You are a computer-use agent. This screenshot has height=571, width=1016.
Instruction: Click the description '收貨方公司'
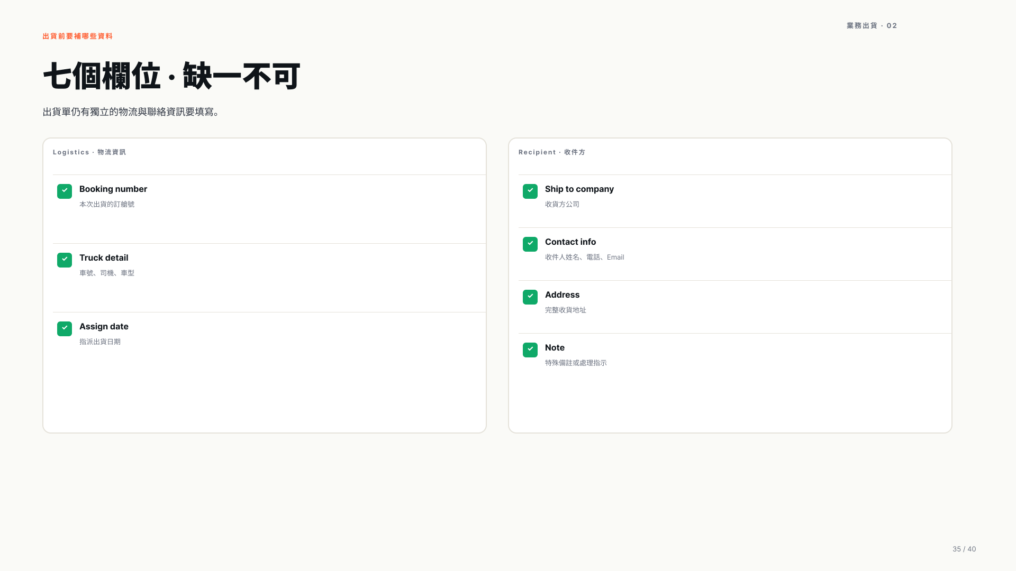click(x=562, y=204)
